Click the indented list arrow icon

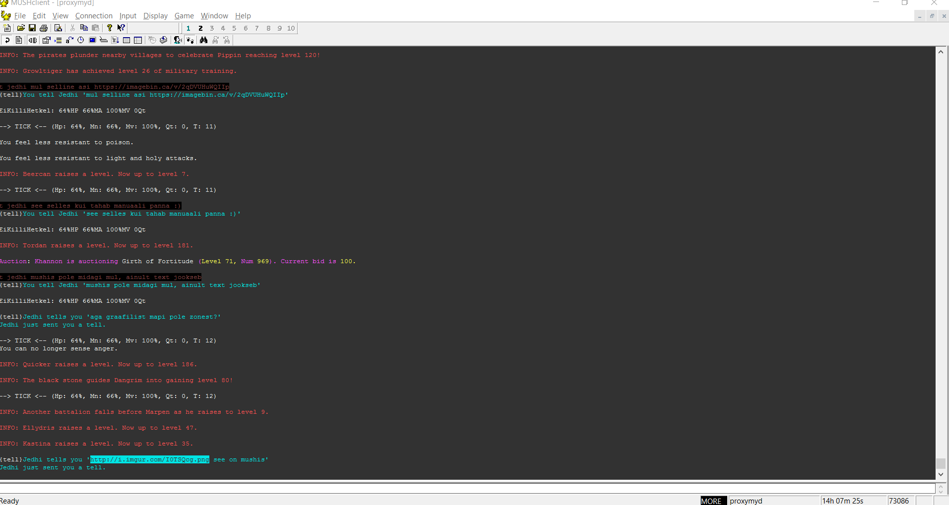[x=58, y=40]
